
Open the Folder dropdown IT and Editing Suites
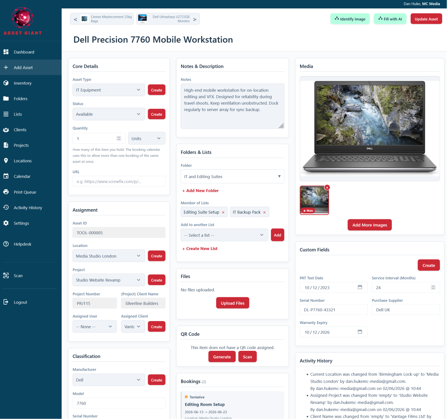click(233, 177)
